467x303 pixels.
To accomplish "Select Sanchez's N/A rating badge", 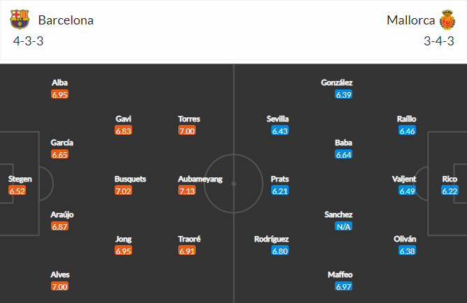I will [x=343, y=226].
